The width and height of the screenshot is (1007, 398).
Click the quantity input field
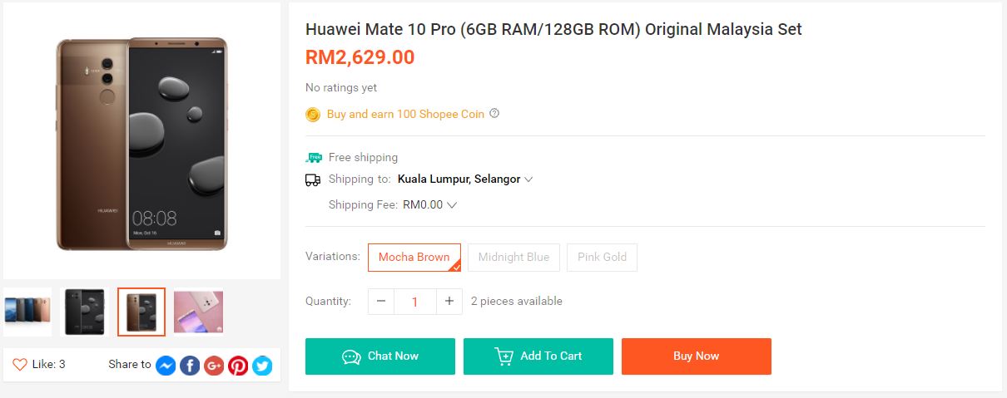click(415, 301)
